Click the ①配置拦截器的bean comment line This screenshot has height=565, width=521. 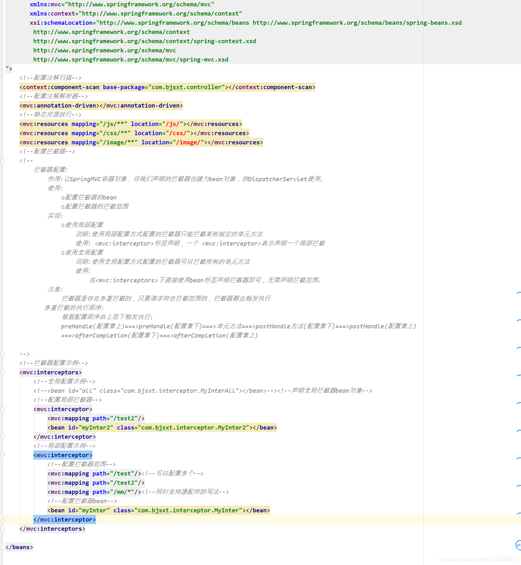(x=89, y=198)
